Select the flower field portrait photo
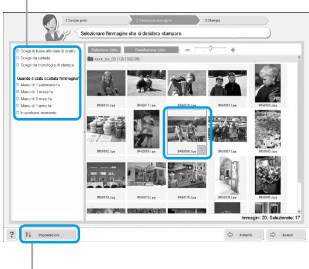 (268, 129)
